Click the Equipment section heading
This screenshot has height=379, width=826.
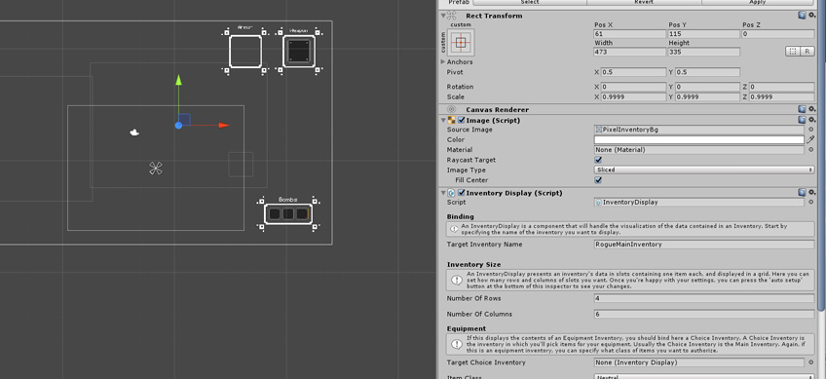point(467,329)
